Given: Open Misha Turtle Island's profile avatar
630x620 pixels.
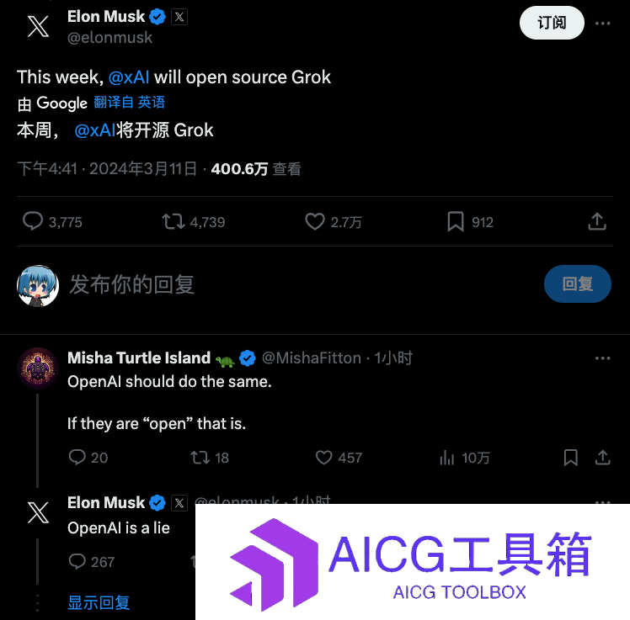Looking at the screenshot, I should click(38, 368).
